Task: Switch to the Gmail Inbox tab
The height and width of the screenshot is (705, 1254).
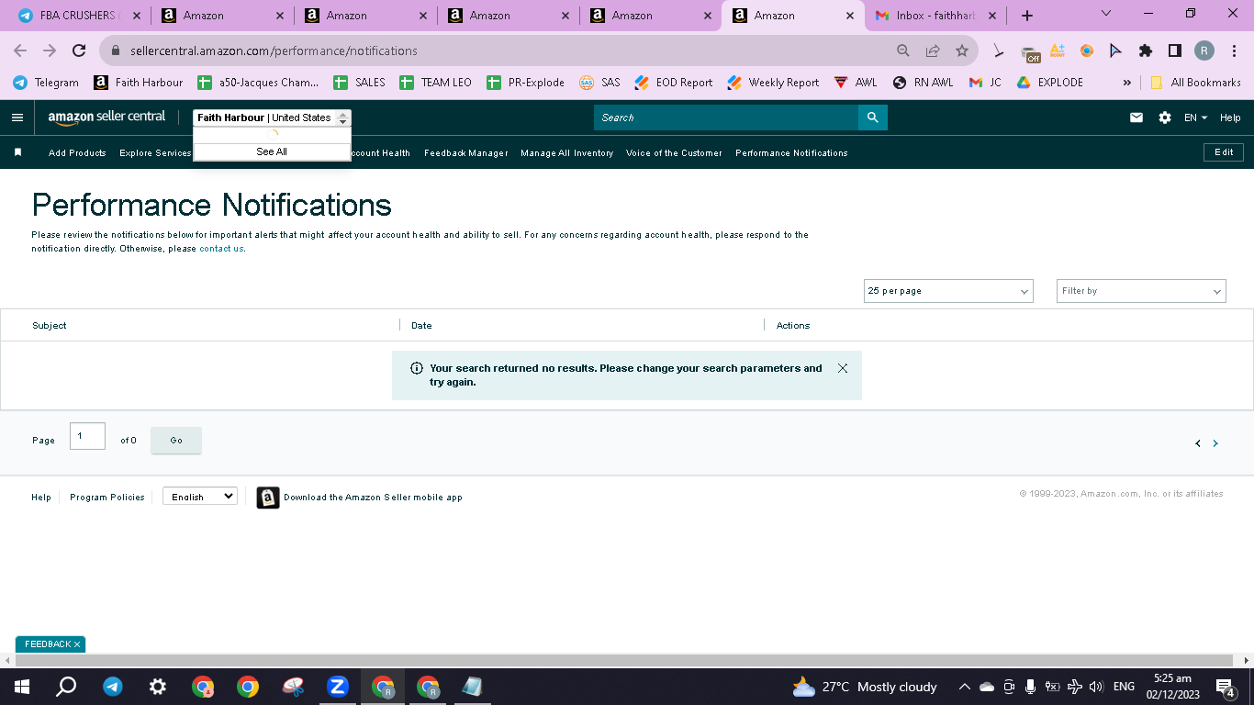Action: point(935,16)
